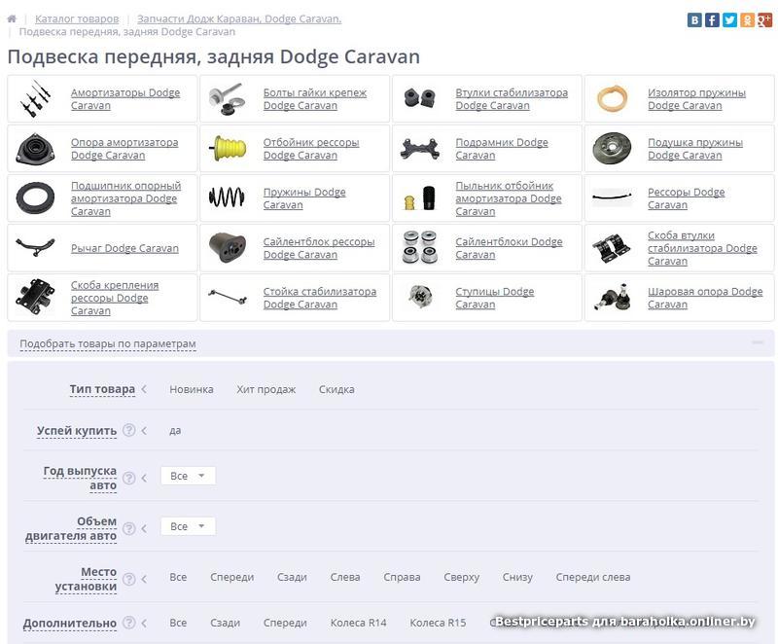Click the Тип товара filter label
Screen dimensions: 778x644
102,389
